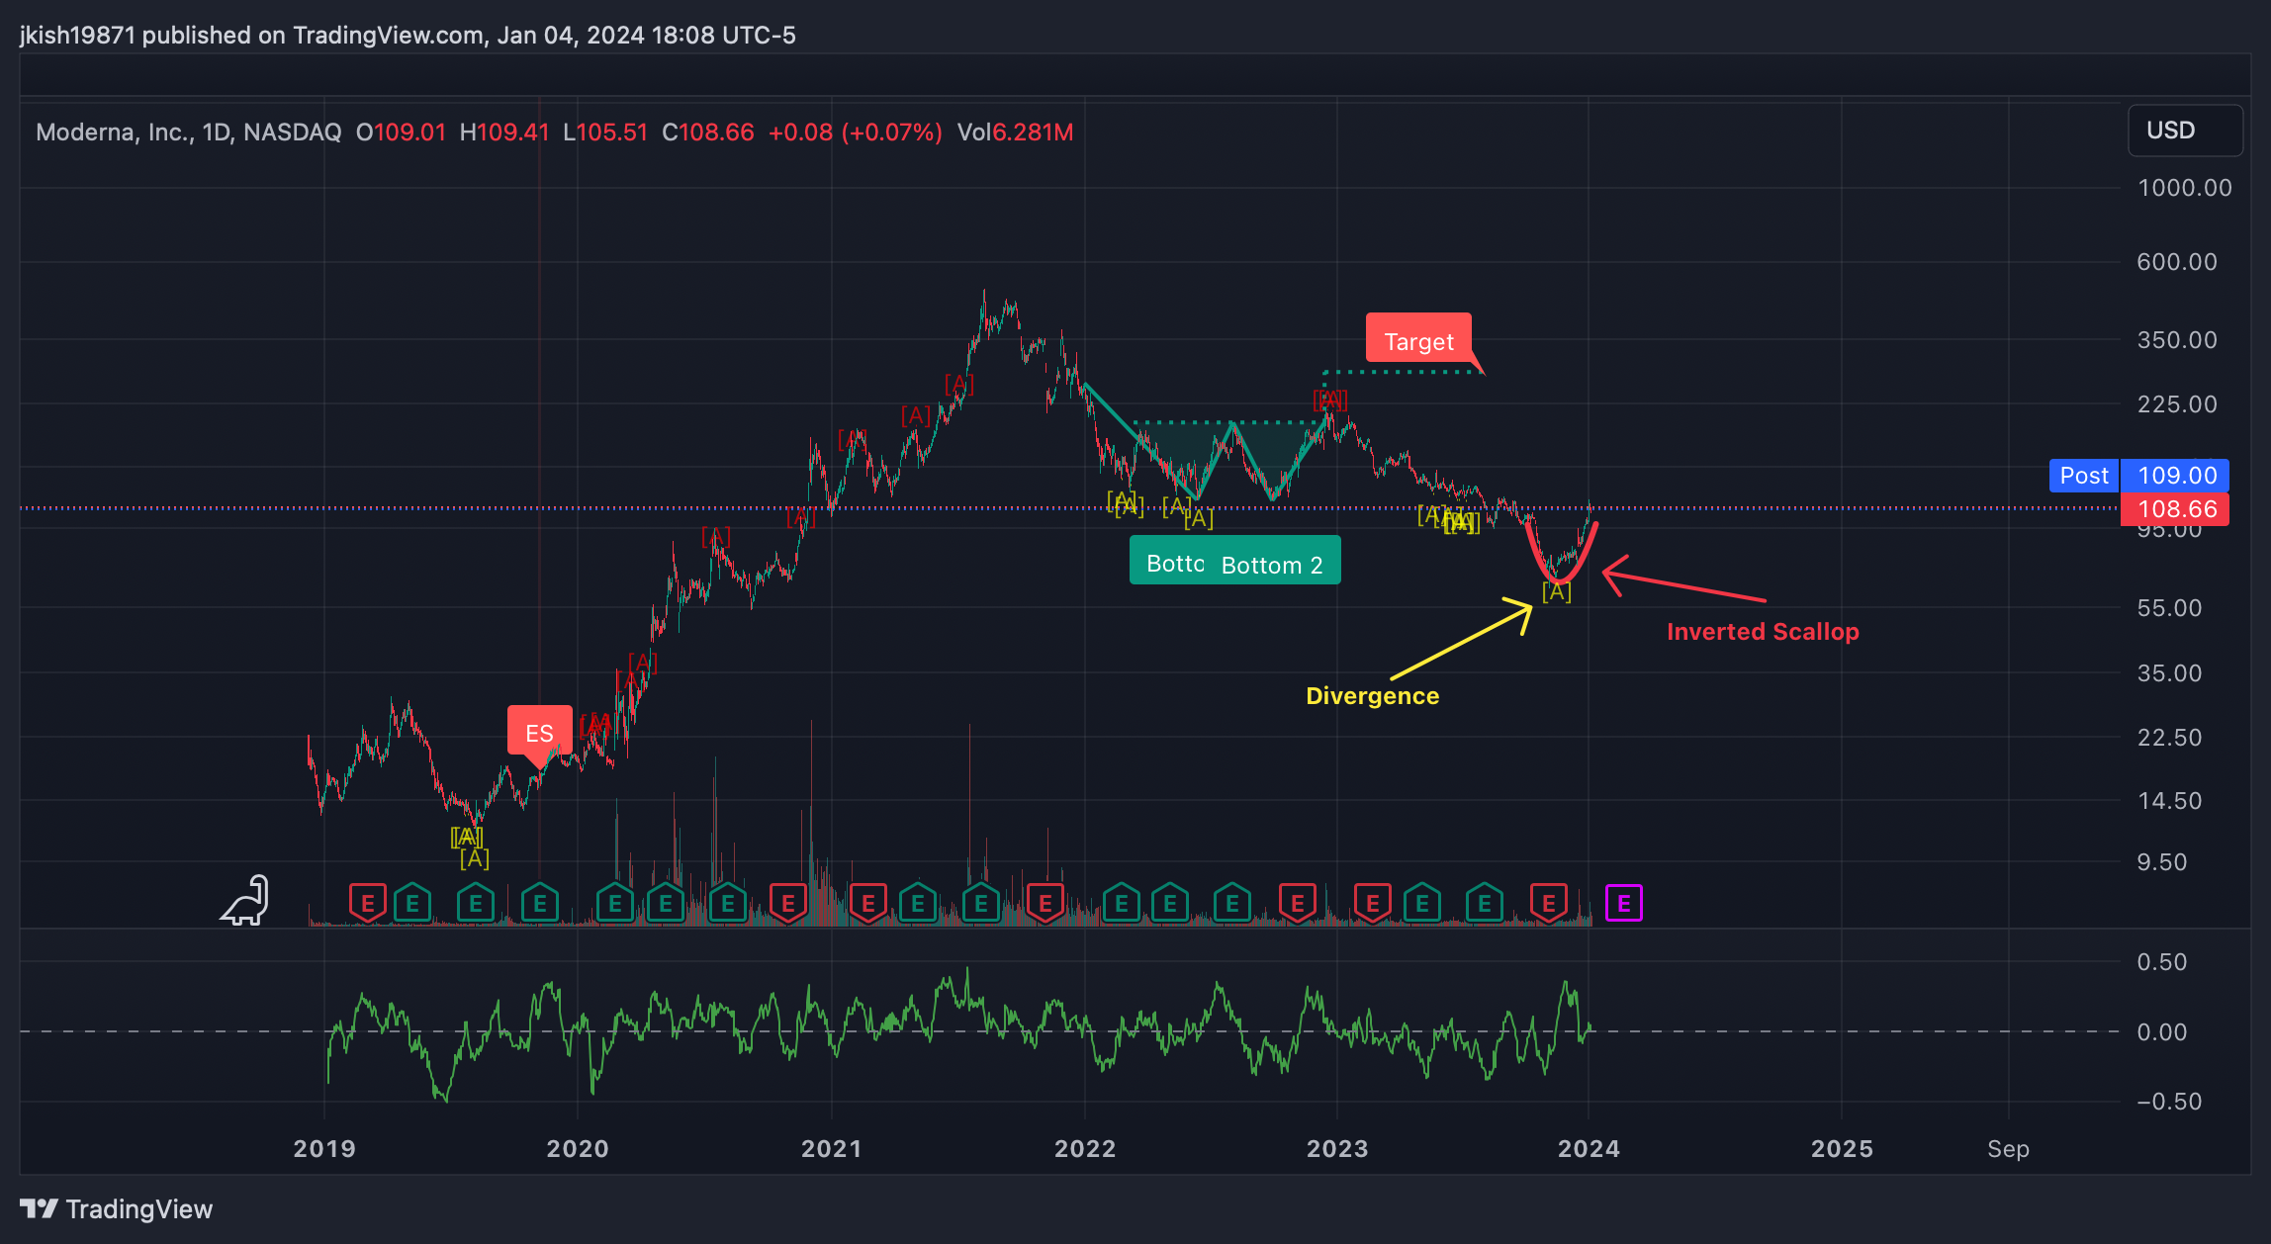The width and height of the screenshot is (2271, 1244).
Task: Click the H109.41 high value
Action: pyautogui.click(x=504, y=133)
